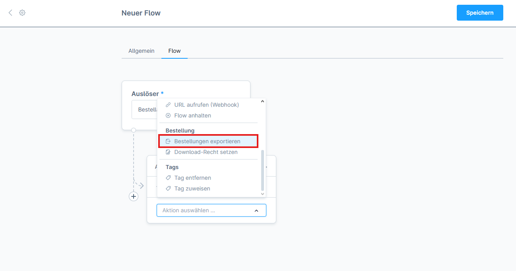Click the Bestellungen exportieren export icon
This screenshot has width=516, height=271.
[168, 141]
